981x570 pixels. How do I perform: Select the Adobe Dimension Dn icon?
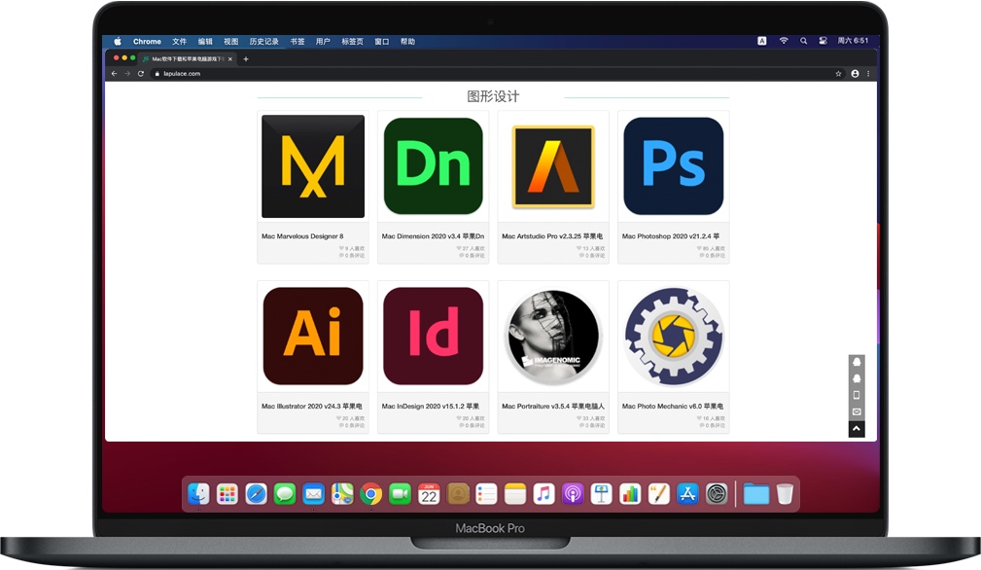pyautogui.click(x=433, y=166)
